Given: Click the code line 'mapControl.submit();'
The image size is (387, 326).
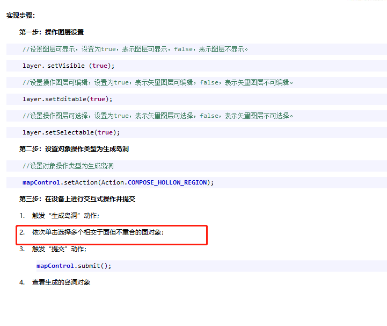Looking at the screenshot, I should (x=74, y=266).
